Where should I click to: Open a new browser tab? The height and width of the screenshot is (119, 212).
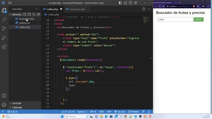[x=180, y=3]
